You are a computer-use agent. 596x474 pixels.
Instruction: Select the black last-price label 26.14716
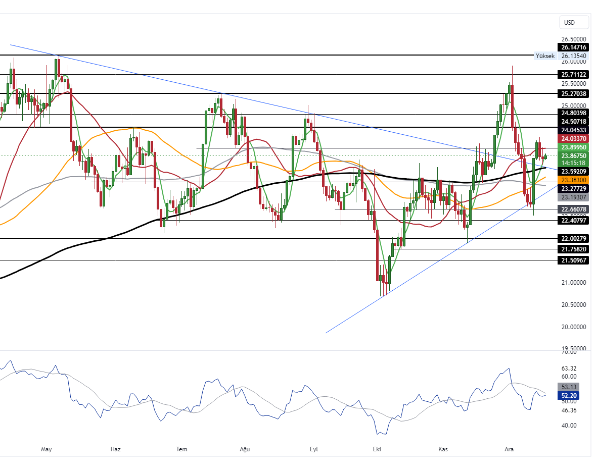click(573, 47)
